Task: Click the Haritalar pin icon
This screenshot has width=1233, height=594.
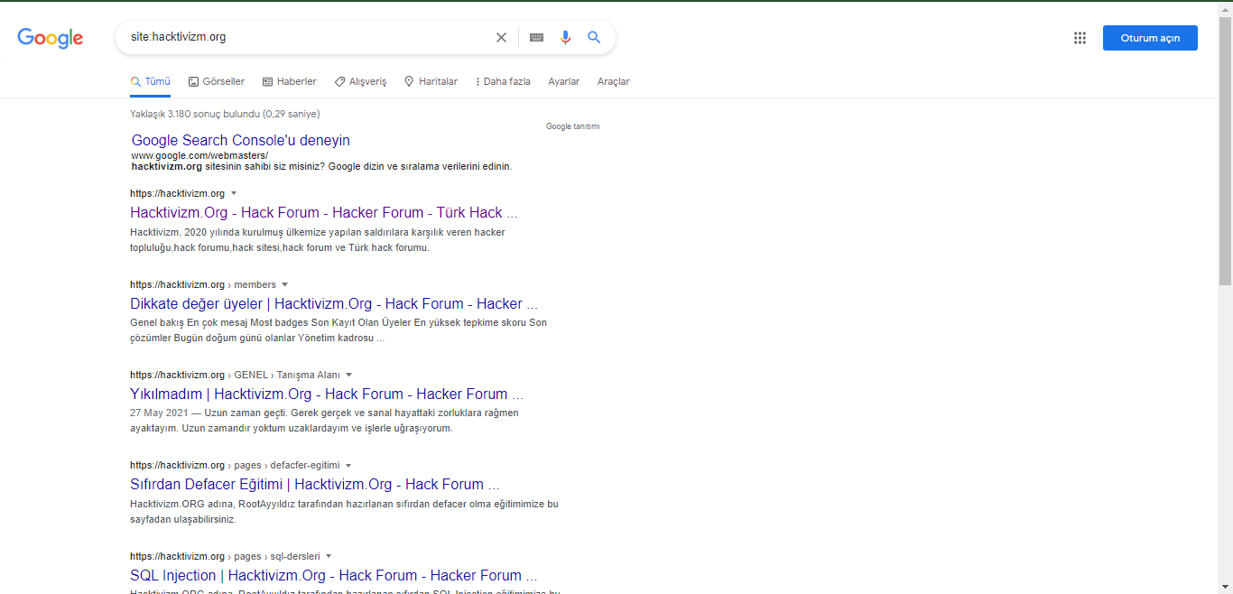Action: 409,81
